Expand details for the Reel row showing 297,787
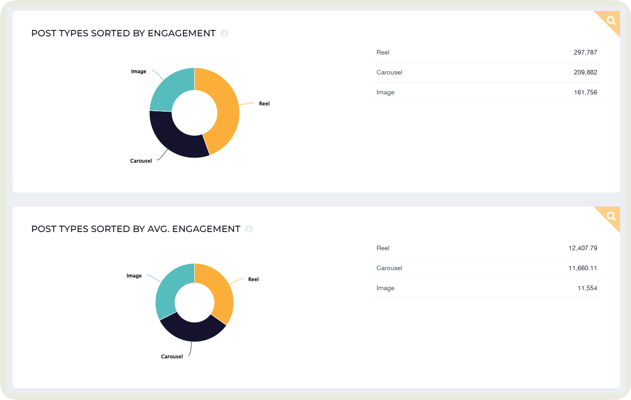This screenshot has height=400, width=631. pyautogui.click(x=486, y=52)
